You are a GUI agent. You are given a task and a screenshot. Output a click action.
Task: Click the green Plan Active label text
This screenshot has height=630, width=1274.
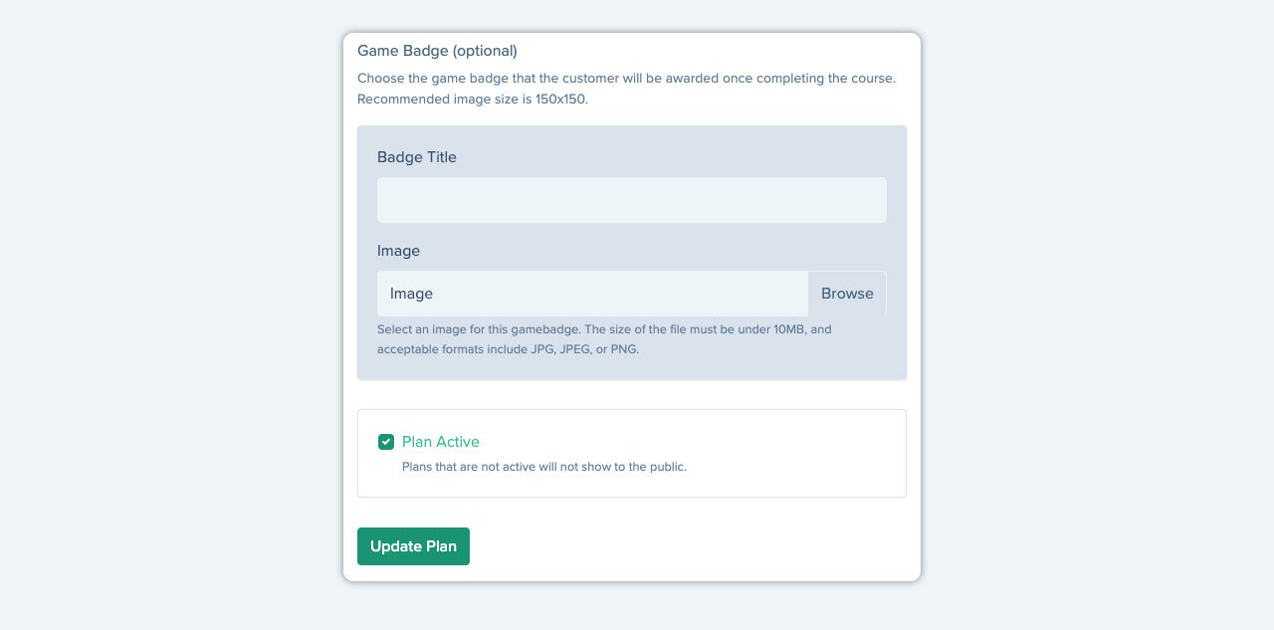pyautogui.click(x=441, y=442)
